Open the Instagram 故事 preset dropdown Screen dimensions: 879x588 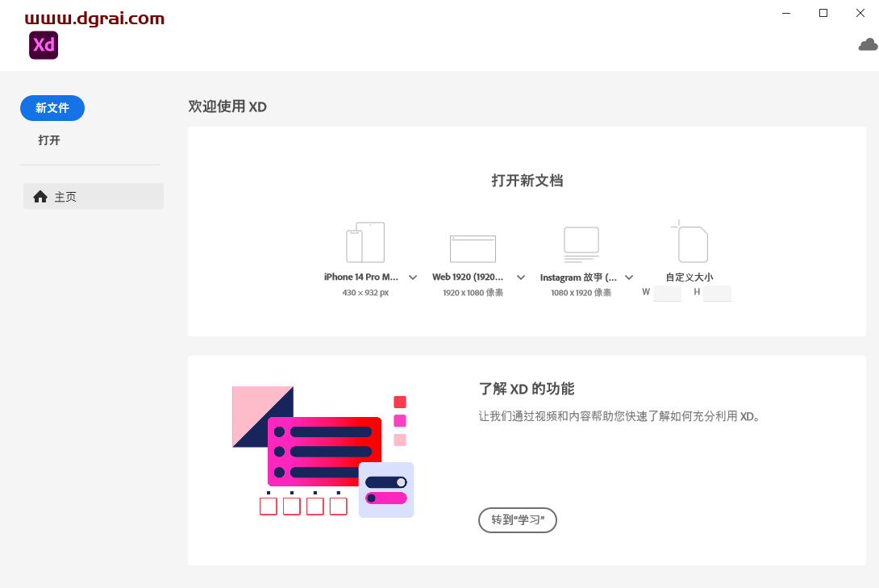coord(629,277)
